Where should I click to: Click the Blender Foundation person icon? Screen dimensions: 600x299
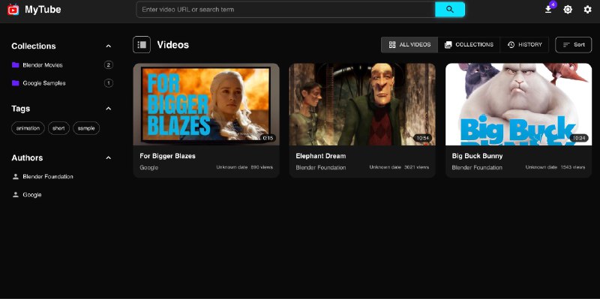coord(15,177)
